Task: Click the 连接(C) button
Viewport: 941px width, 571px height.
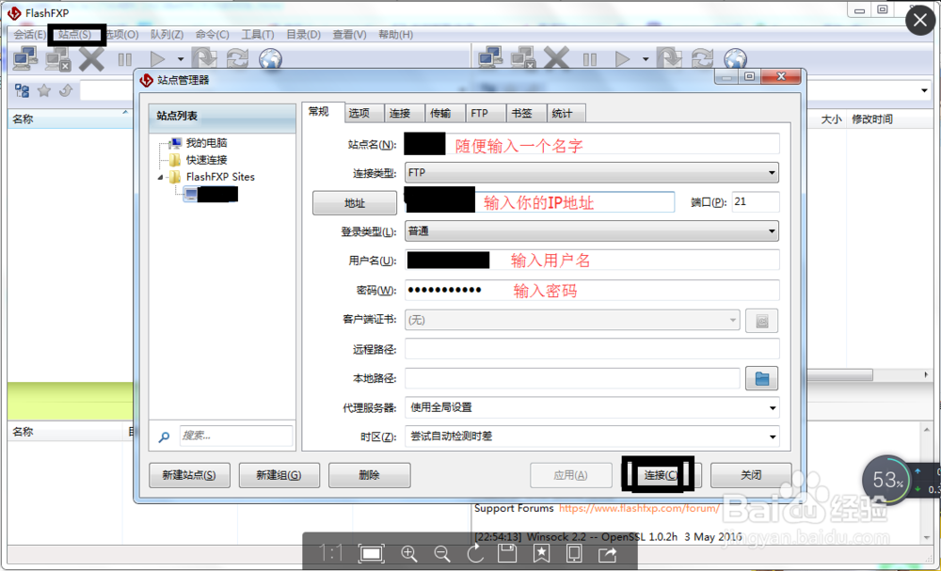Action: 661,475
